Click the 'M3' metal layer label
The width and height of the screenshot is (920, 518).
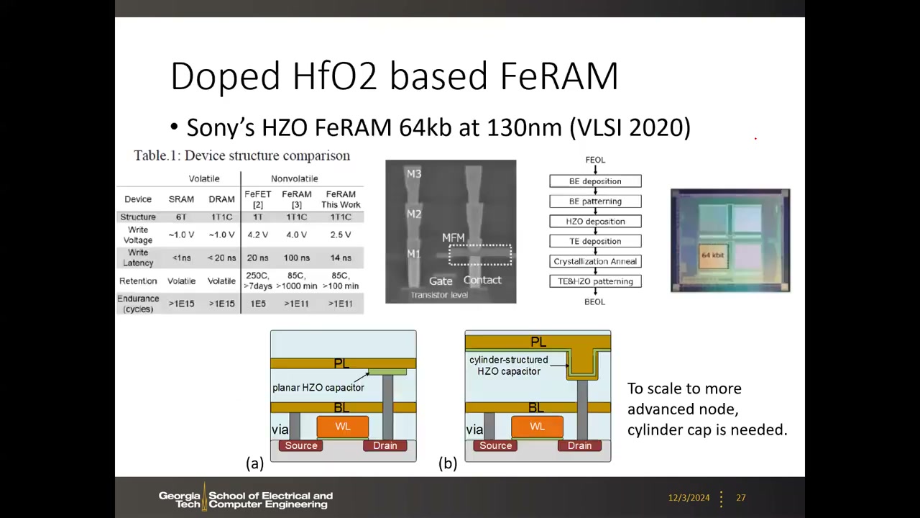click(414, 173)
